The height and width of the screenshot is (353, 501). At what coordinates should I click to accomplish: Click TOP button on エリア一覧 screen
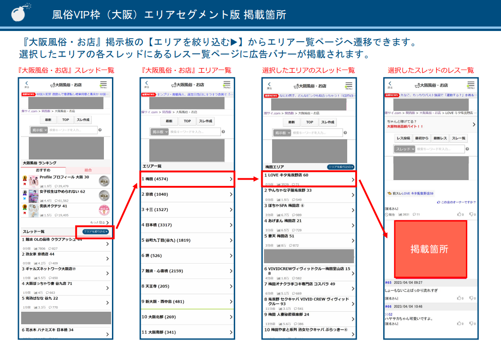tap(187, 121)
